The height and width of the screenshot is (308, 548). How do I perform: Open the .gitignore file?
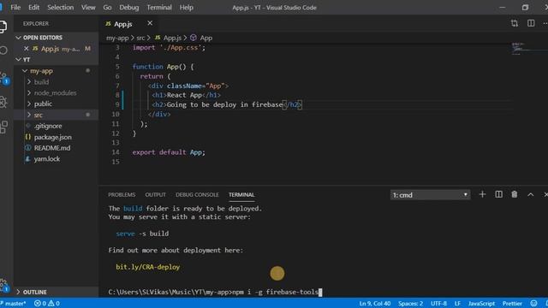point(48,126)
